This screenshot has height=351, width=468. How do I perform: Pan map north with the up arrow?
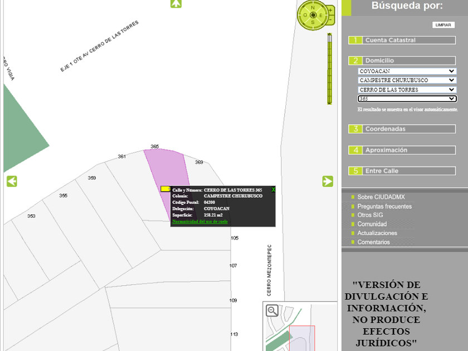176,3
